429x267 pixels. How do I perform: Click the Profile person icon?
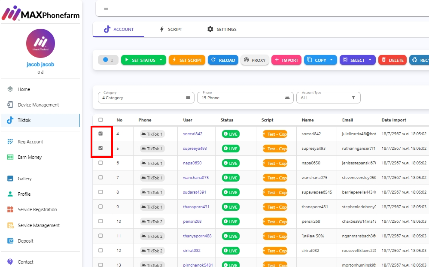(x=10, y=194)
